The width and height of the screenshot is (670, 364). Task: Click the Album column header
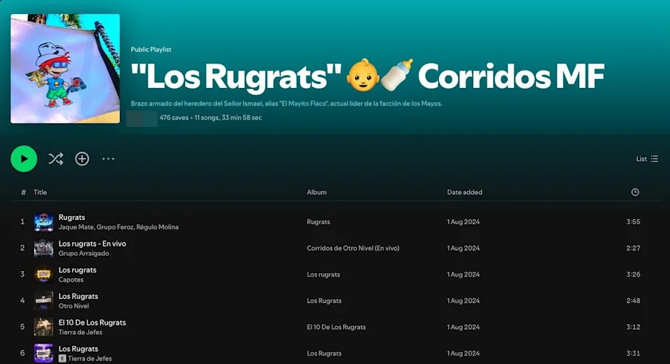pyautogui.click(x=317, y=192)
